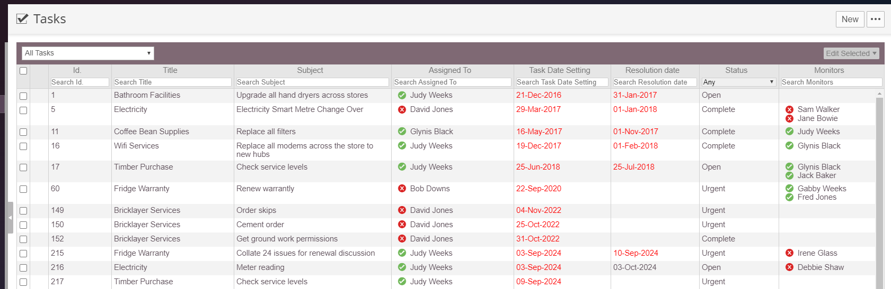Click resolution date 03-Oct-2024

coord(634,267)
